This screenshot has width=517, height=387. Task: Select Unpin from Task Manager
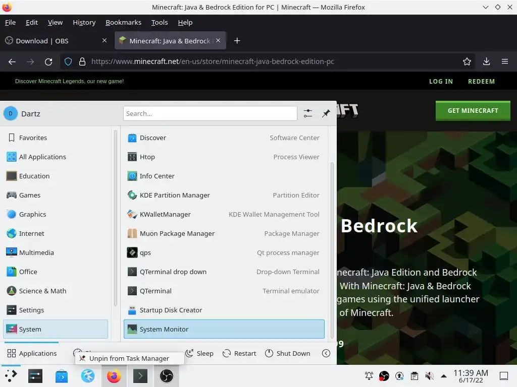tap(130, 358)
